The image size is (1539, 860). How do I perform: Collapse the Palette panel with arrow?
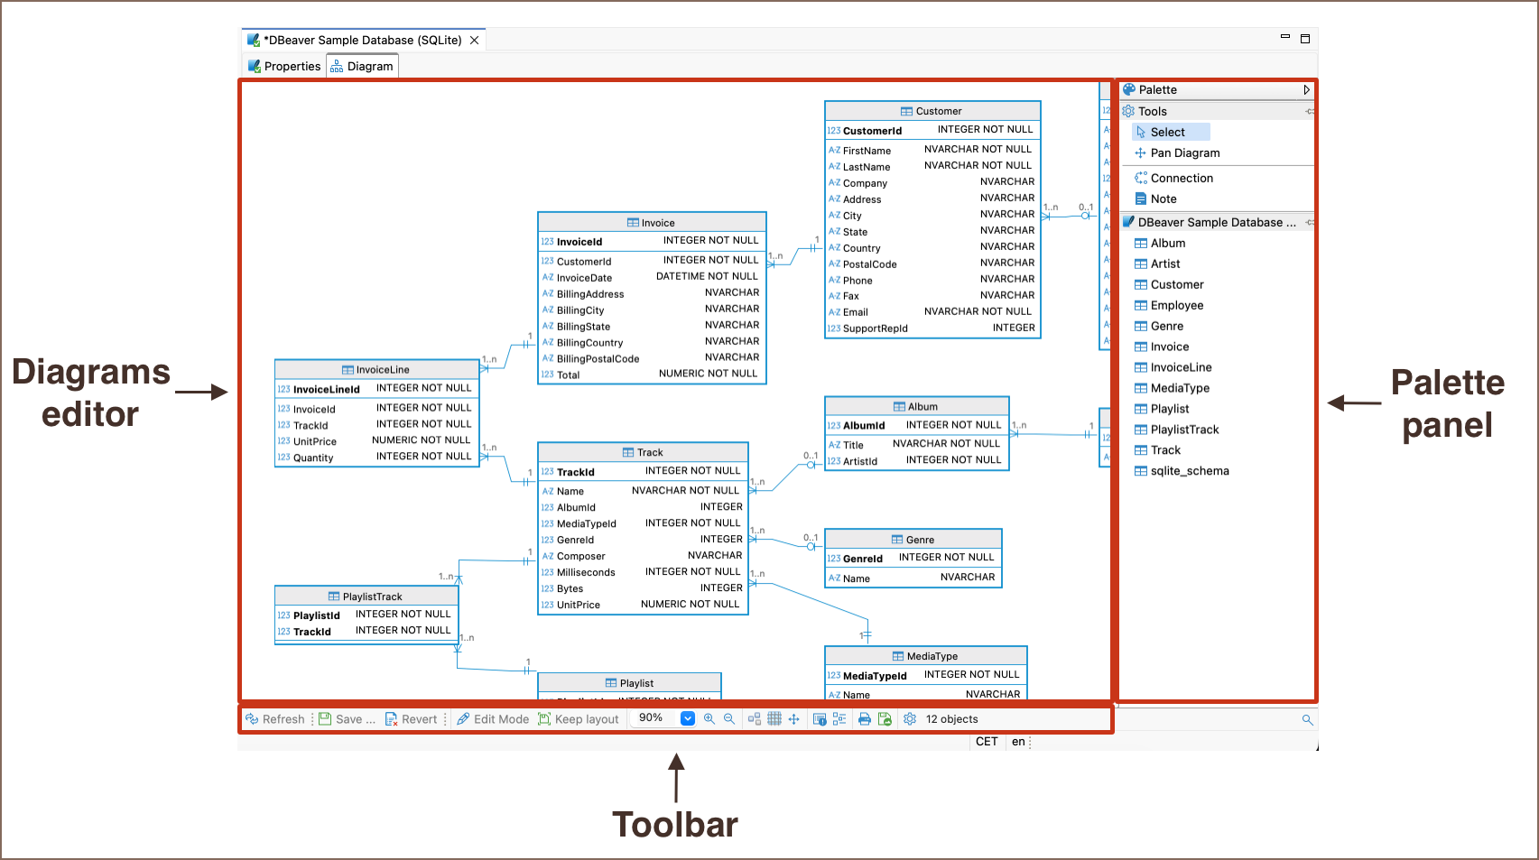[1306, 90]
